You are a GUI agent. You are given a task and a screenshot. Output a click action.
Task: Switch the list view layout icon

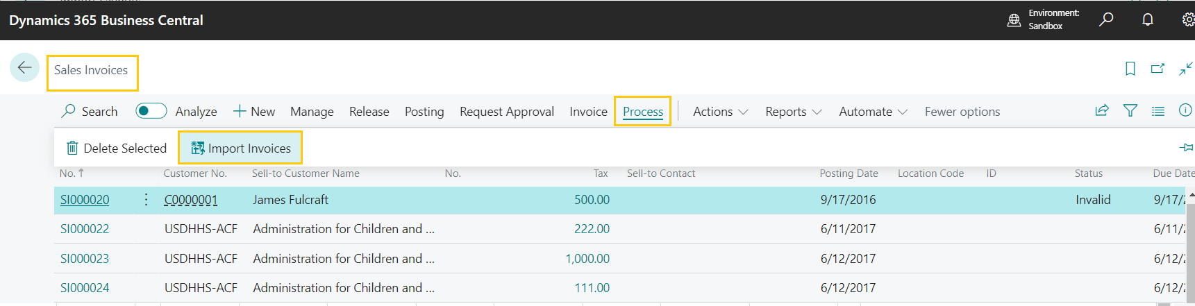click(1158, 111)
